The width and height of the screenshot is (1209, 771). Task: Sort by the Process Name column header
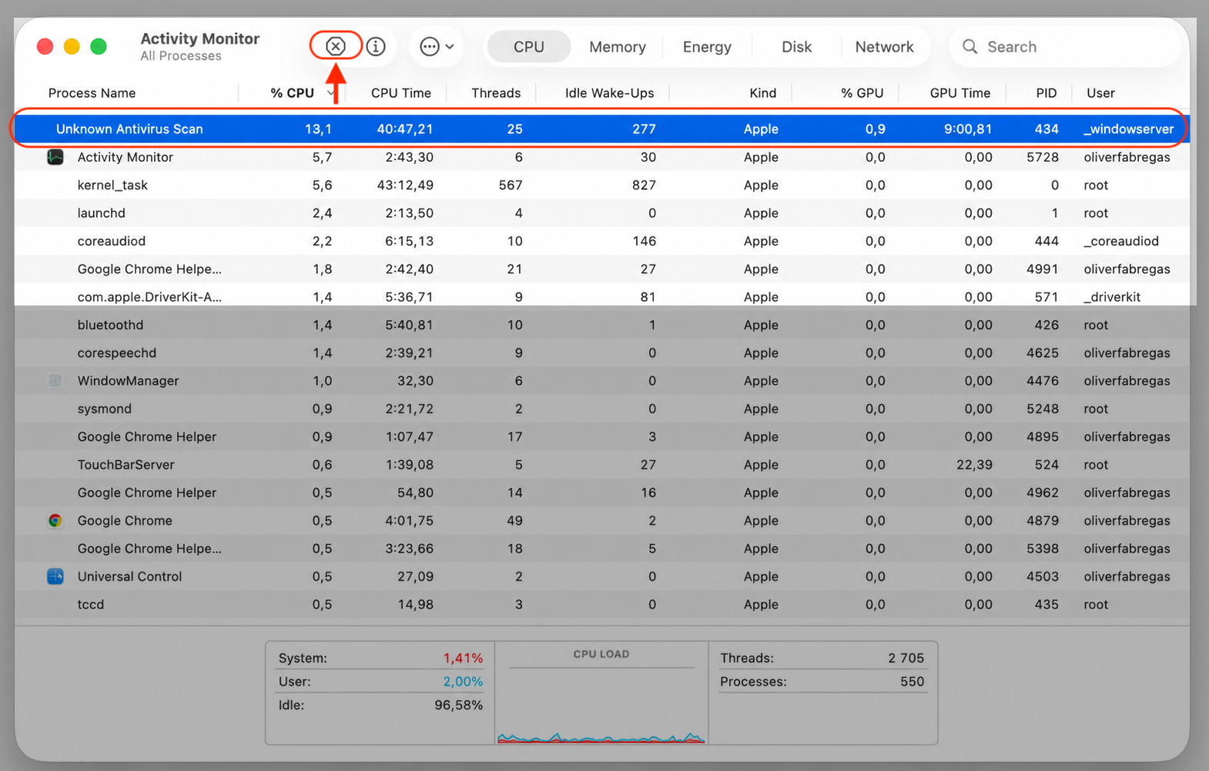(92, 93)
